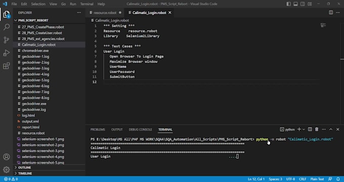Open selenium-screenshot-1.png file
The height and width of the screenshot is (182, 344).
click(49, 139)
